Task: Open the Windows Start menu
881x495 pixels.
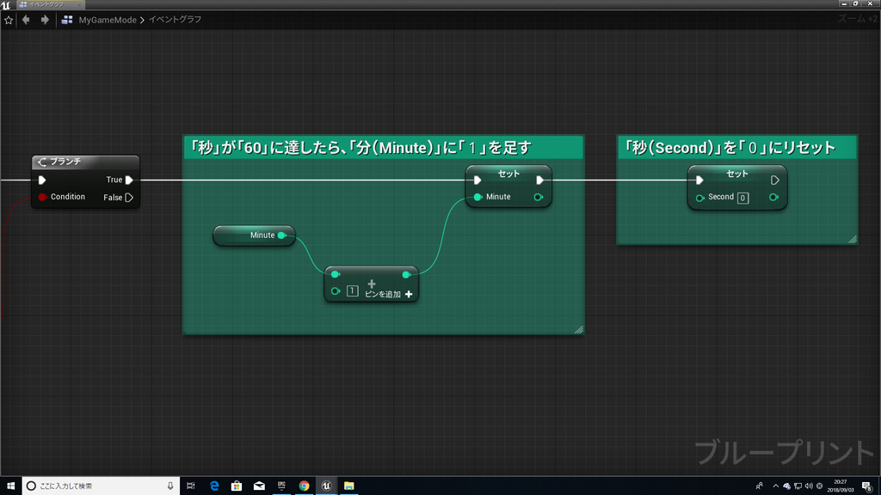Action: [10, 486]
